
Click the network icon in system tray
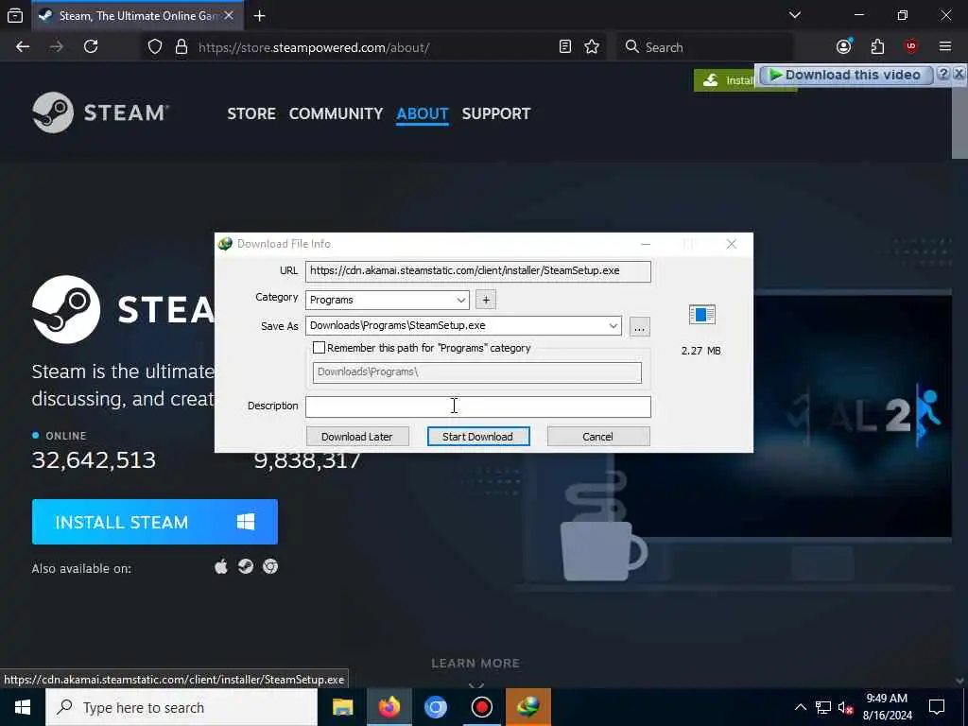(x=823, y=707)
